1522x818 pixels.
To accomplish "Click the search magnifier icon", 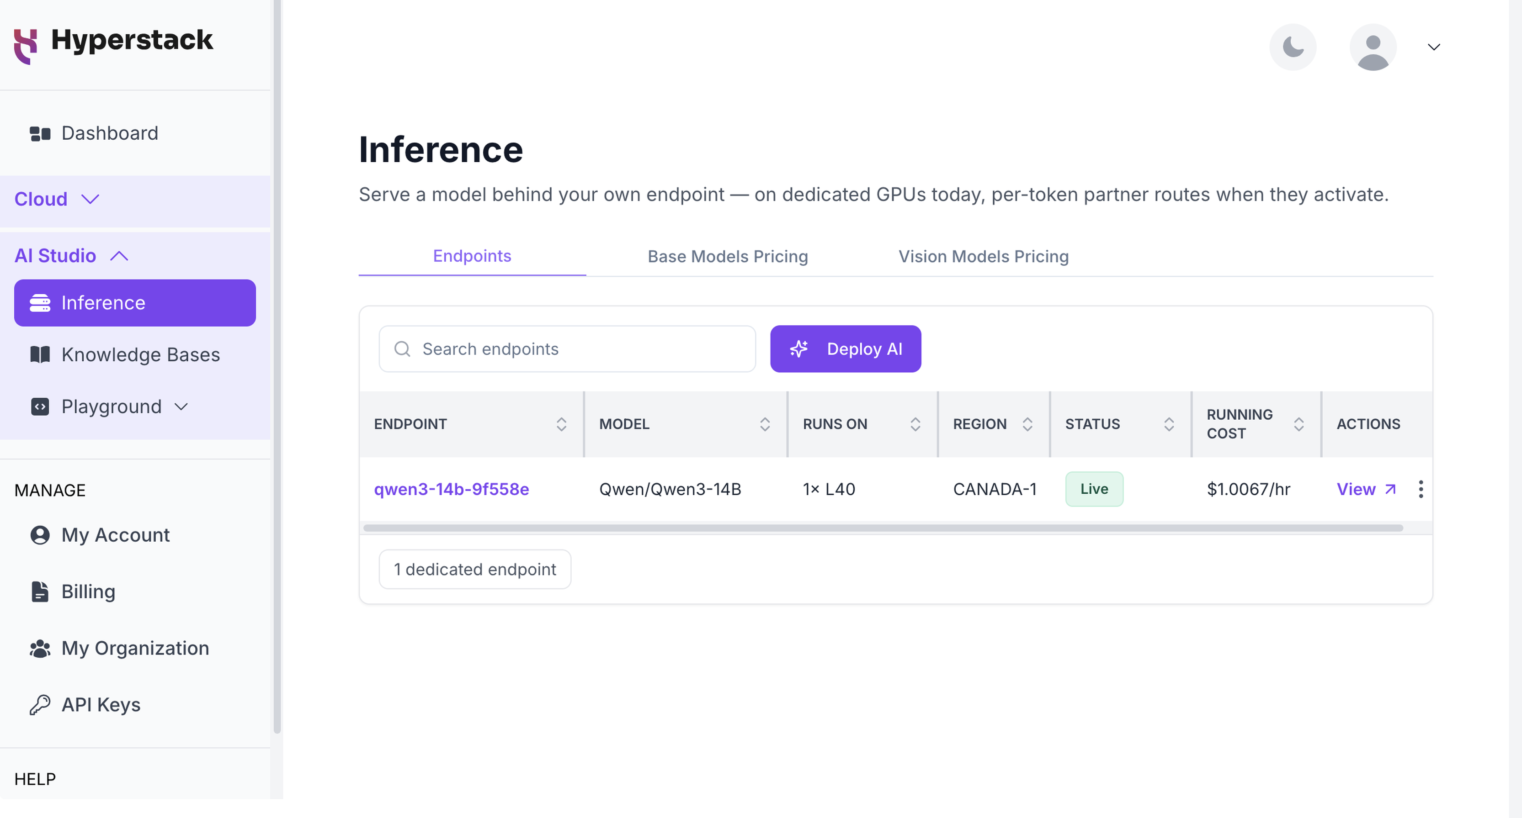I will [x=402, y=349].
